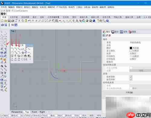
Task: Click the 匹配 match button in properties
Action: click(129, 93)
